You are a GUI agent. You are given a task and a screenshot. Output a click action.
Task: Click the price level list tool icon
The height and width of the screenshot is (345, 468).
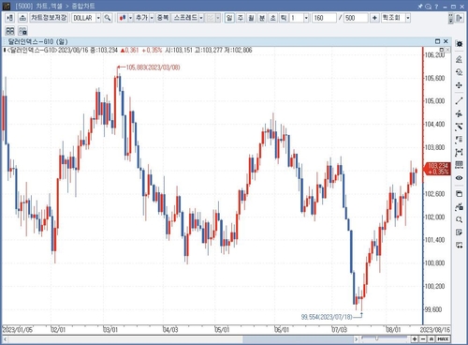[459, 140]
